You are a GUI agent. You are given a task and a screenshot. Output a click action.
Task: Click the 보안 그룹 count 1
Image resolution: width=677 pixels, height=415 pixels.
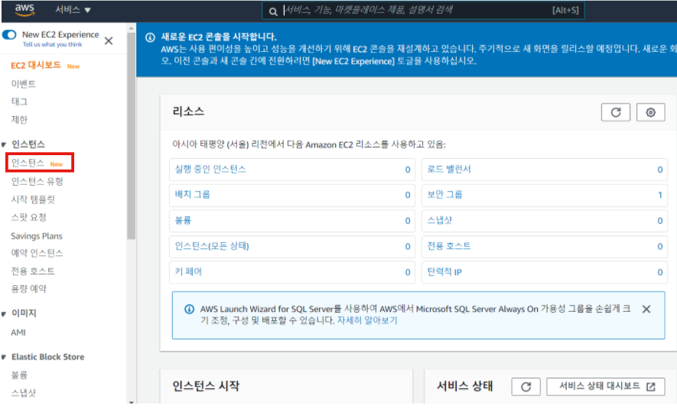pyautogui.click(x=659, y=195)
